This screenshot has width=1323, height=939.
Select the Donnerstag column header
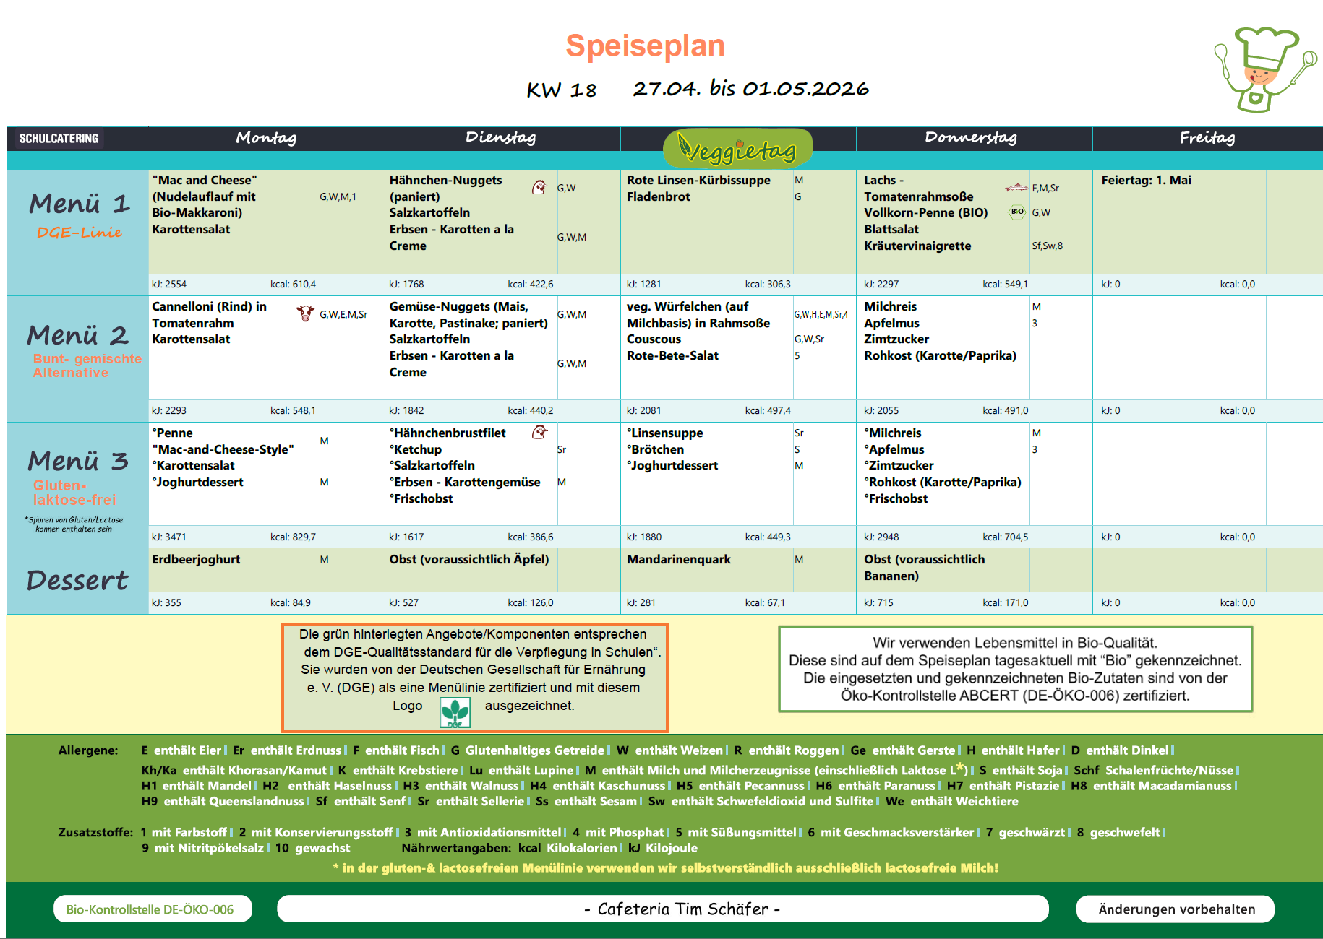point(971,138)
